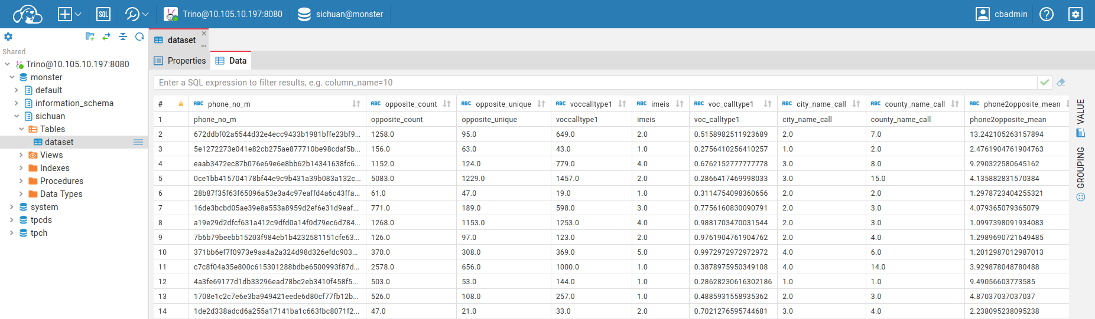Apply the SQL filter checkmark
The height and width of the screenshot is (319, 1095).
click(1045, 83)
